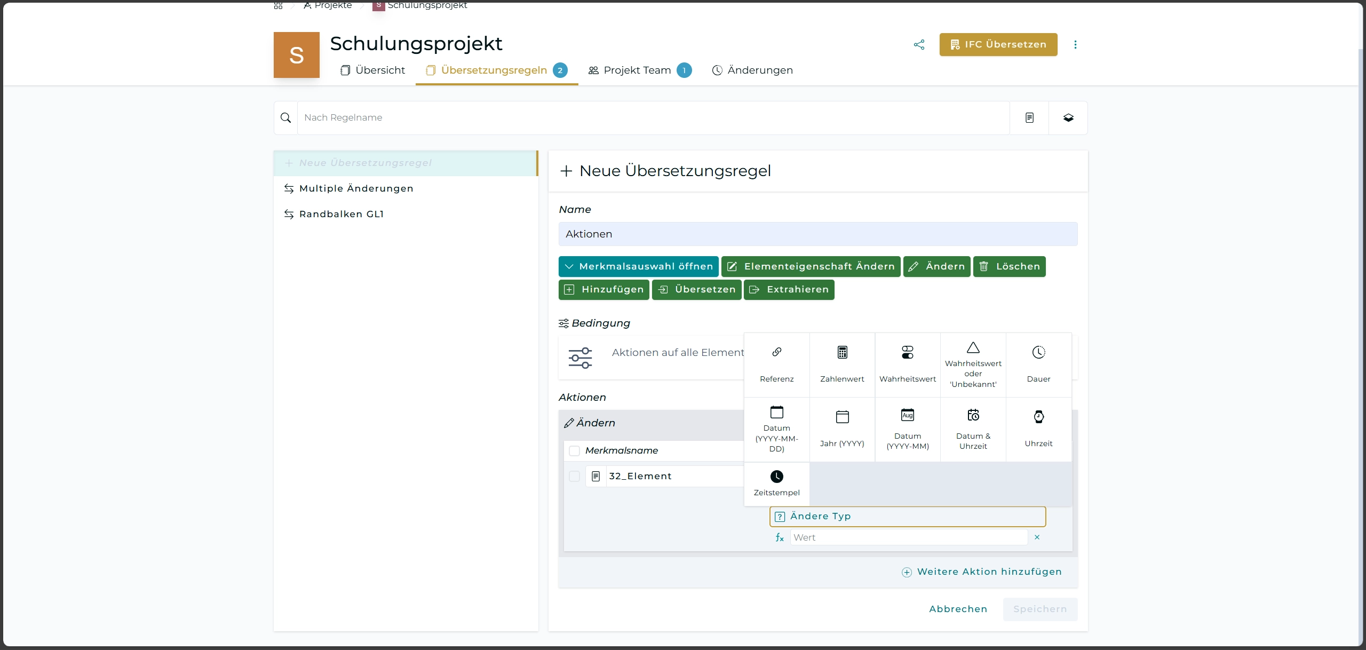Click the fx formula icon next to Wert

pyautogui.click(x=780, y=537)
